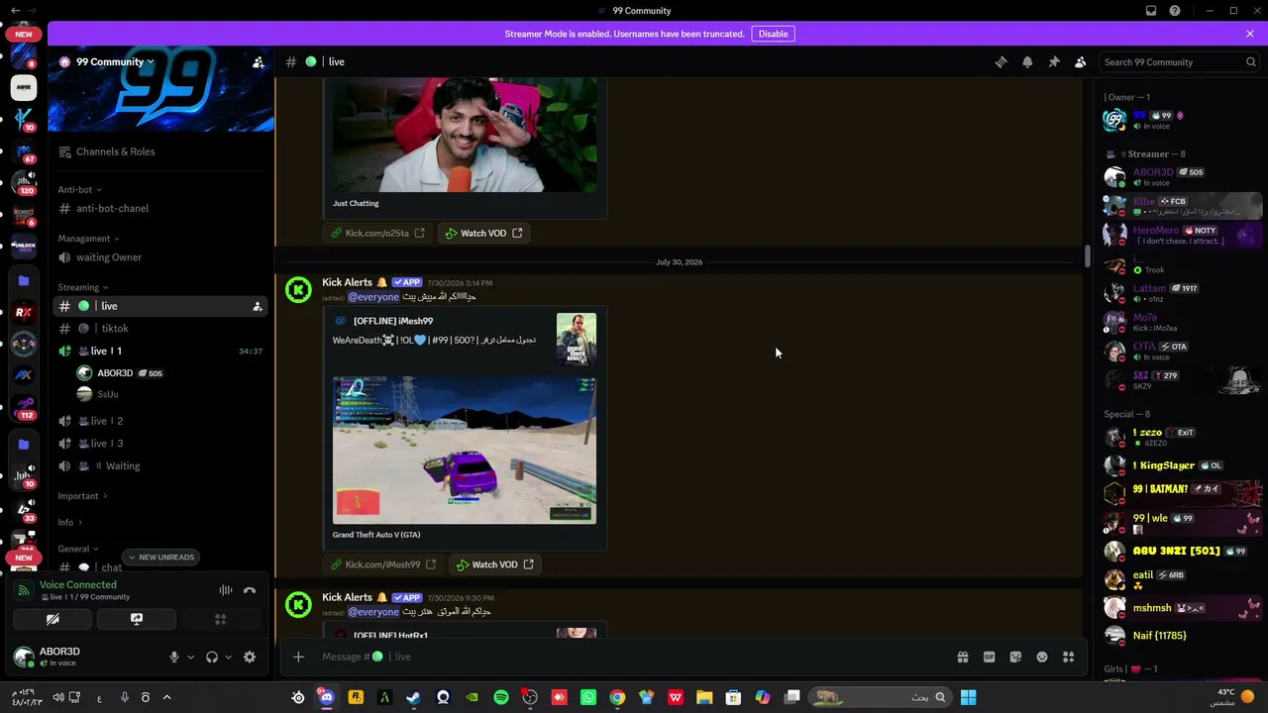Open the GIF picker
The height and width of the screenshot is (713, 1268).
989,657
